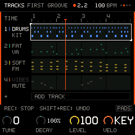Click the yellow color strip for SOFT
The image size is (135, 135).
pyautogui.click(x=10, y=63)
